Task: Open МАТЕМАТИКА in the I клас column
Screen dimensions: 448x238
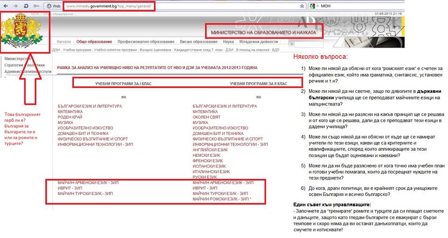Action: 70,112
